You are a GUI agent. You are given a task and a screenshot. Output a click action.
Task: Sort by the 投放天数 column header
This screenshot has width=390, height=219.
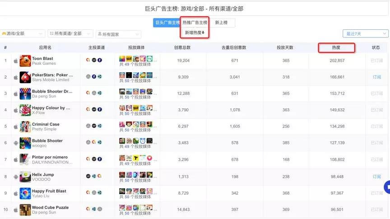(285, 47)
